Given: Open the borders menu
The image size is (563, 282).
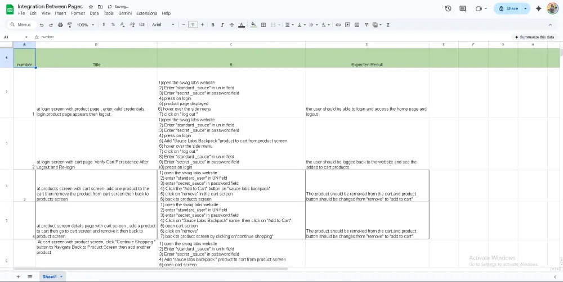Looking at the screenshot, I should tap(263, 25).
